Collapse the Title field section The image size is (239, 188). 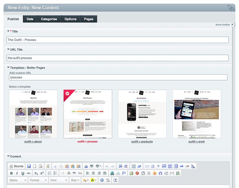pos(8,31)
